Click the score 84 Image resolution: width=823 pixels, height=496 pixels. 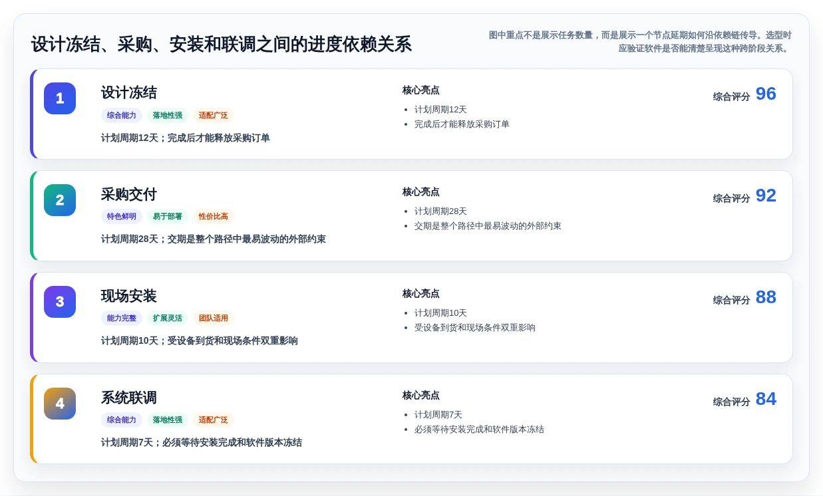point(766,399)
